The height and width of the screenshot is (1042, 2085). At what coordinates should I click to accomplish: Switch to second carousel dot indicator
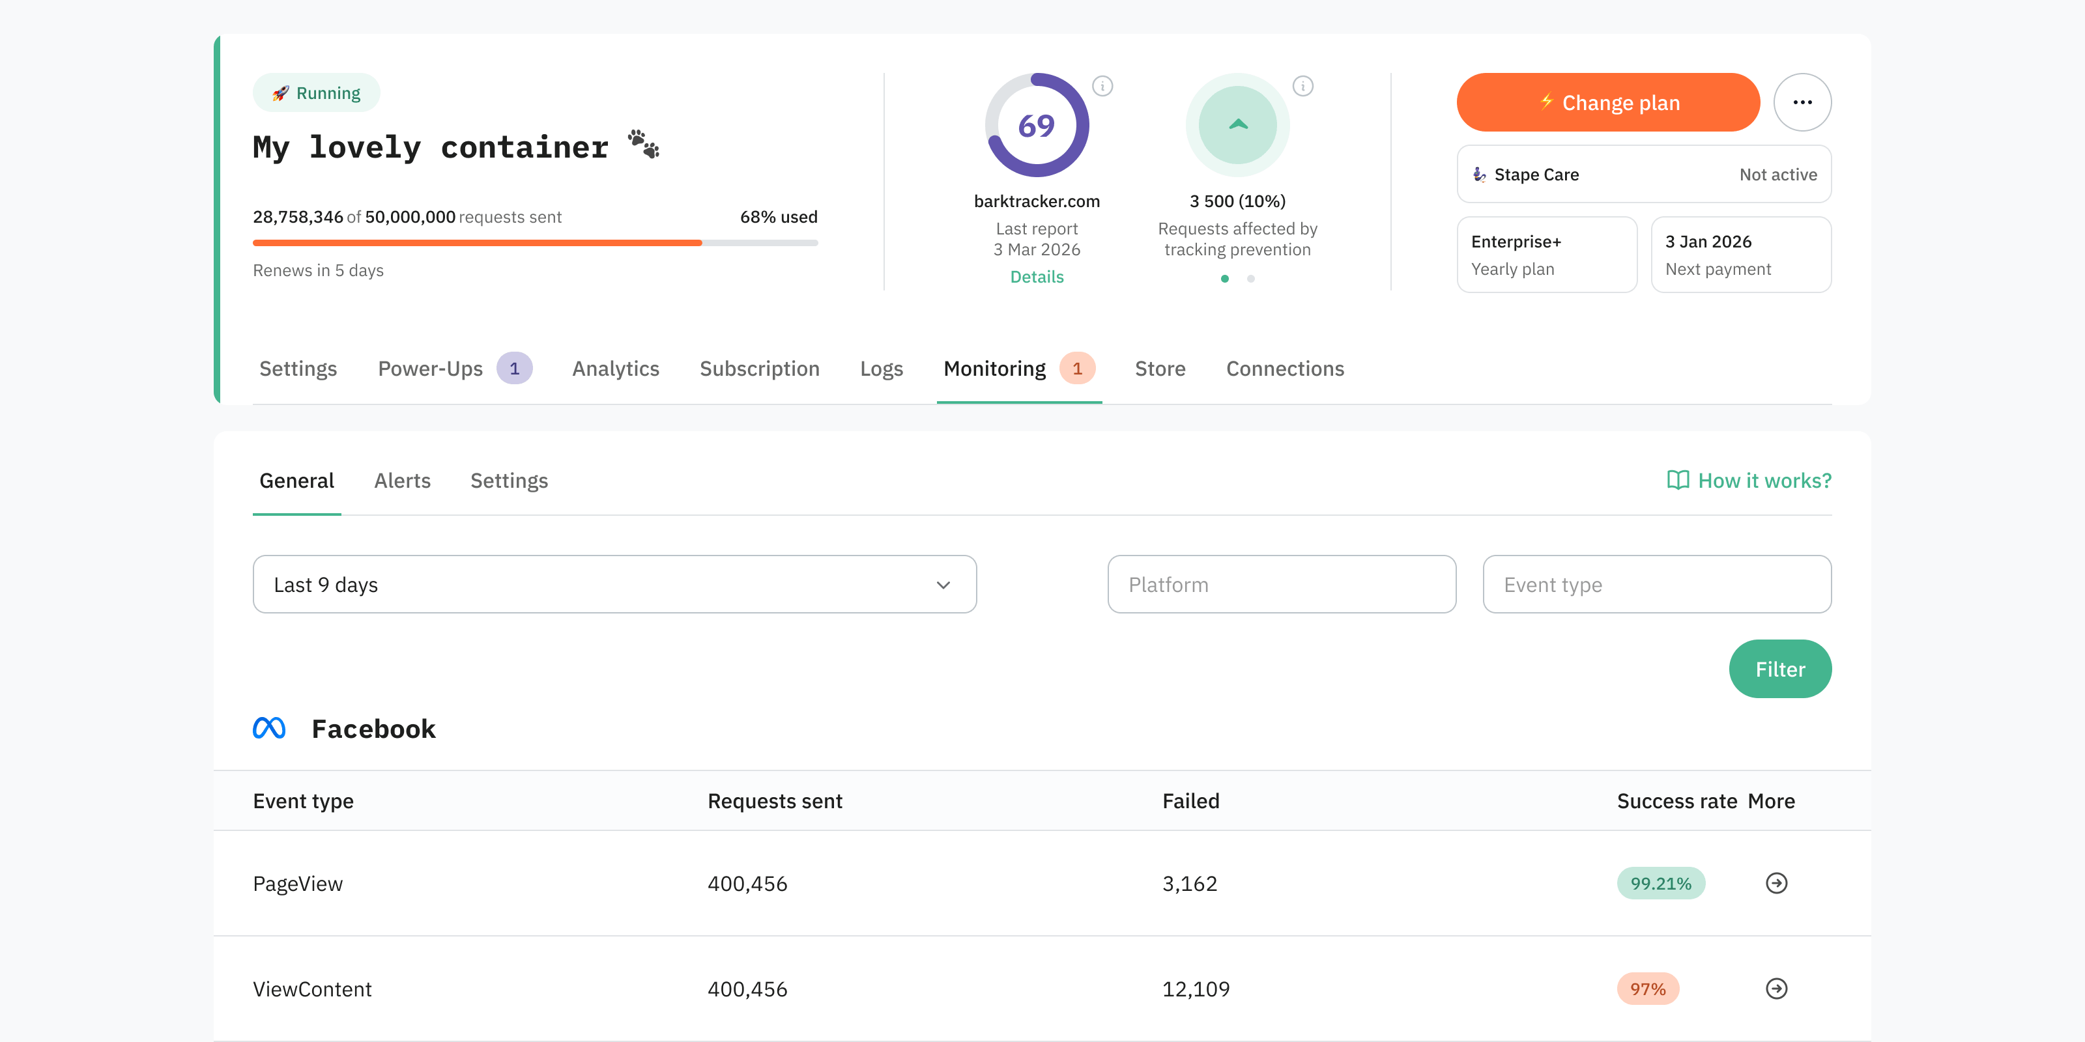click(x=1250, y=278)
